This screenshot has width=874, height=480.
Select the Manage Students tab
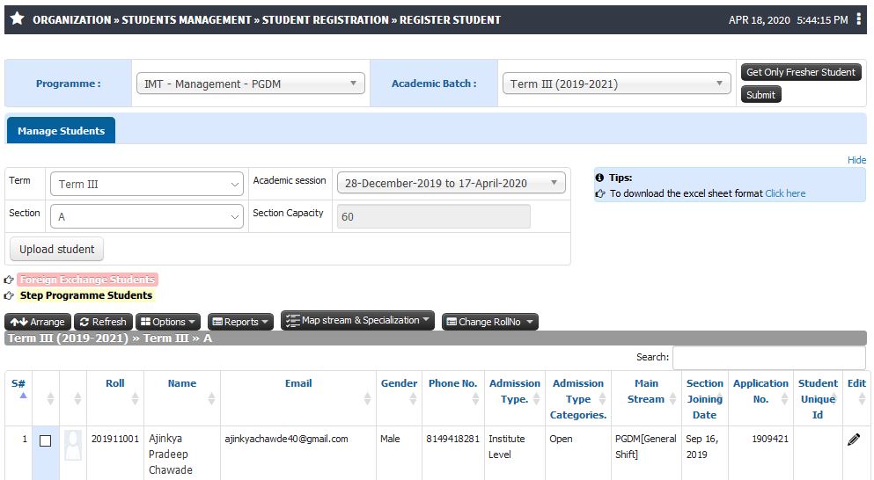click(x=61, y=131)
